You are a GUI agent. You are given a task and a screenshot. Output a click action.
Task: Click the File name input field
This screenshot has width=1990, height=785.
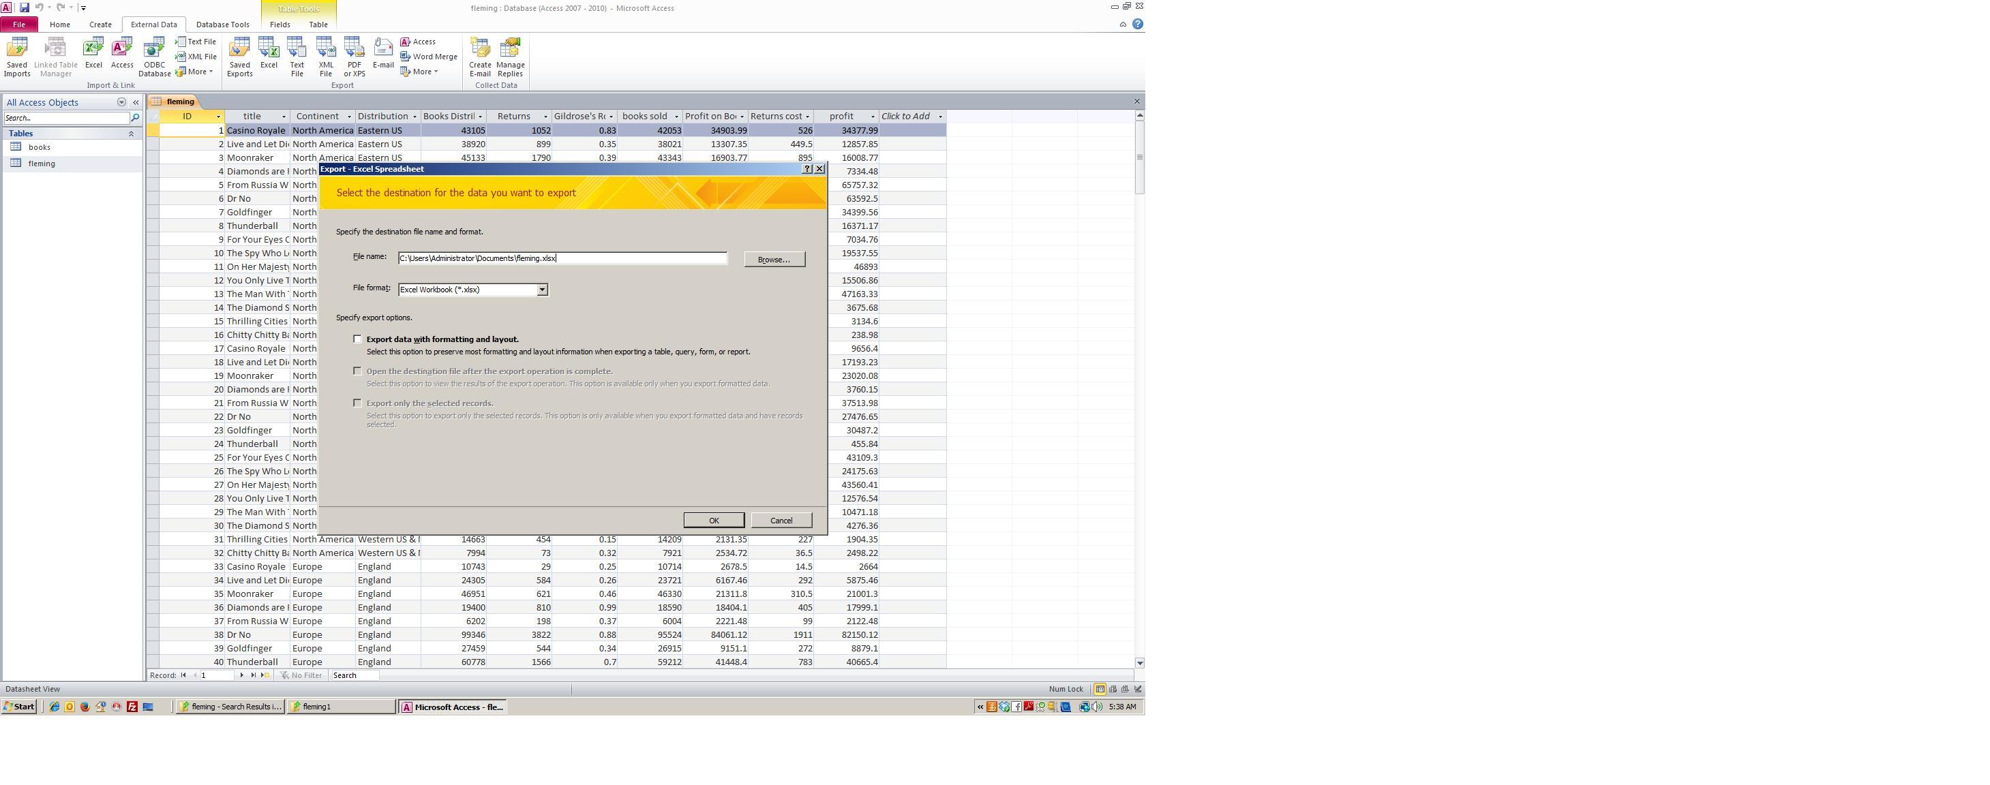click(562, 258)
